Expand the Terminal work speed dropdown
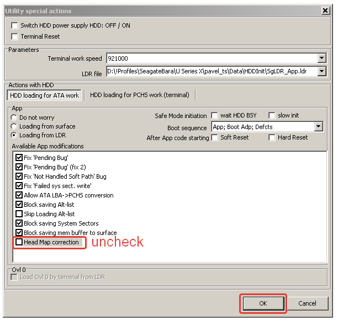This screenshot has height=321, width=338. point(321,58)
